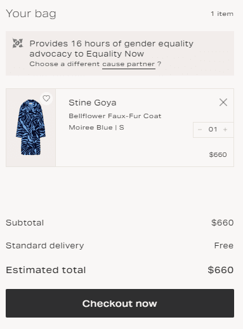This screenshot has height=329, width=243.
Task: Click the gender equality advocacy banner text
Action: (111, 48)
